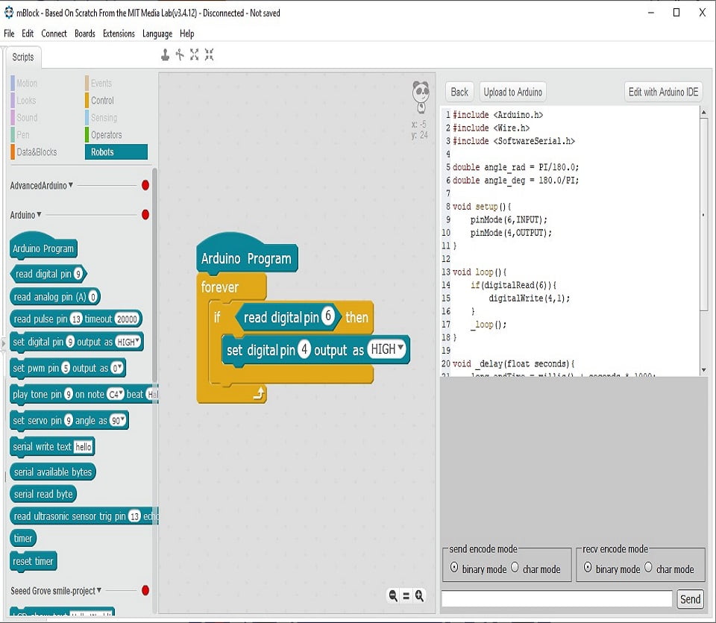Toggle the AdvancedArduino red status indicator
The width and height of the screenshot is (716, 623).
click(x=145, y=185)
